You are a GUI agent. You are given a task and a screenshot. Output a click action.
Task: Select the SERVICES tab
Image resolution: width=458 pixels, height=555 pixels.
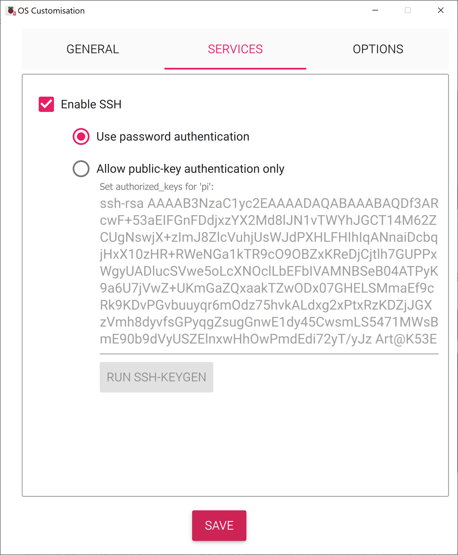(x=235, y=49)
